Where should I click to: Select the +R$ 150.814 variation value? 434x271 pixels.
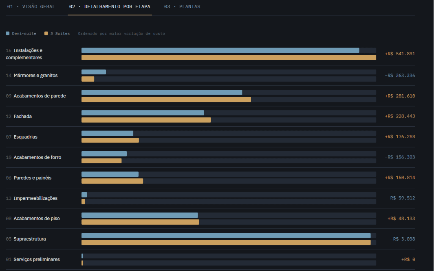click(400, 178)
